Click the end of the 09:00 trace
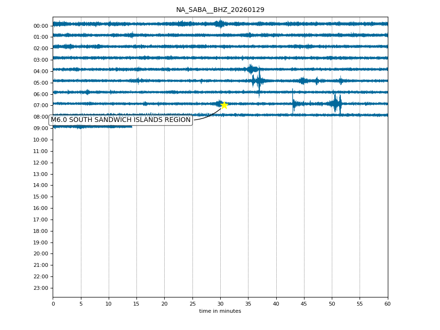Screen dimensions: 440x330 pos(132,126)
